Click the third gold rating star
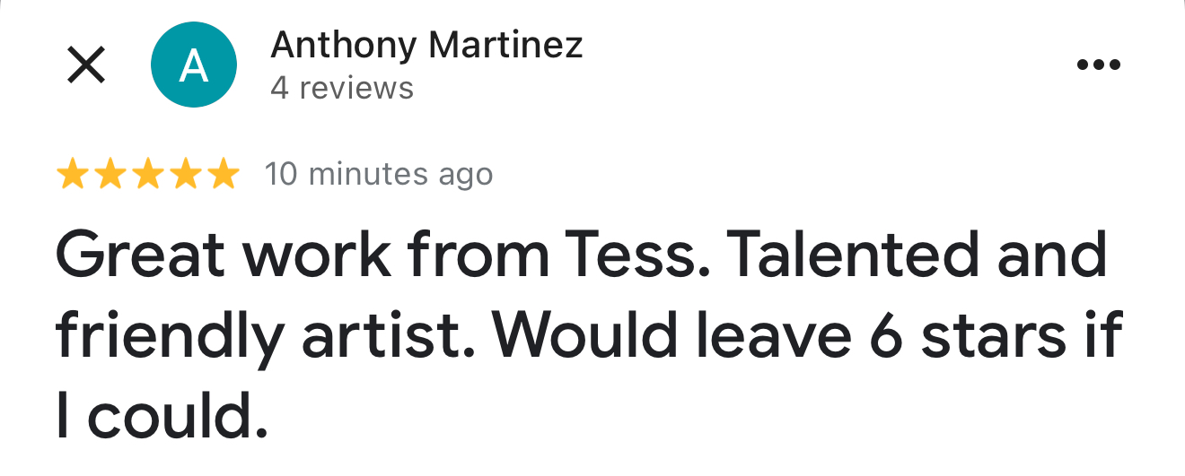The image size is (1185, 476). coord(148,175)
